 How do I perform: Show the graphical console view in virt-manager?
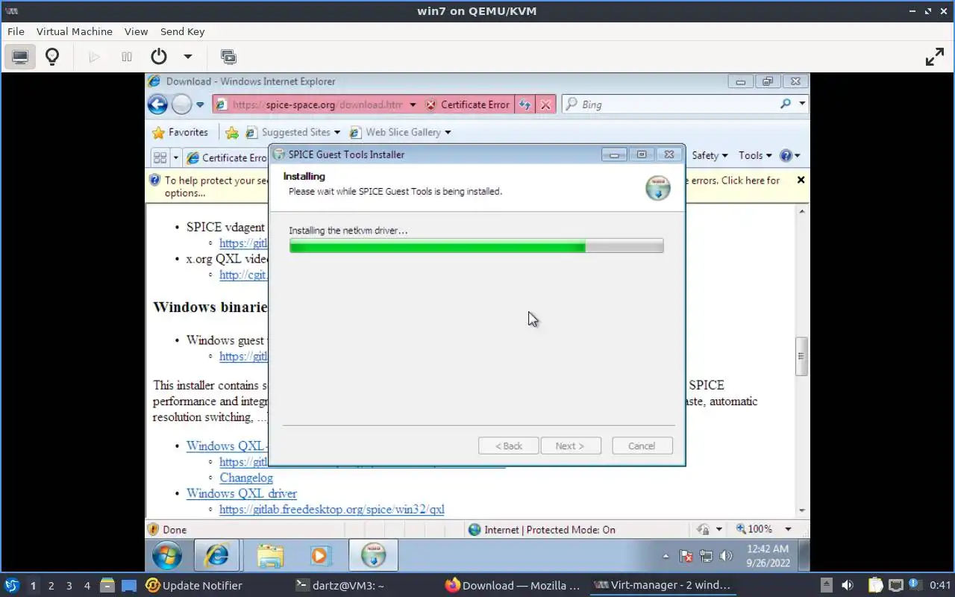(20, 57)
